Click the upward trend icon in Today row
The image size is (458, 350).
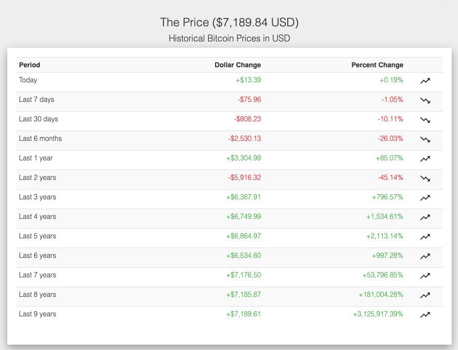coord(425,81)
